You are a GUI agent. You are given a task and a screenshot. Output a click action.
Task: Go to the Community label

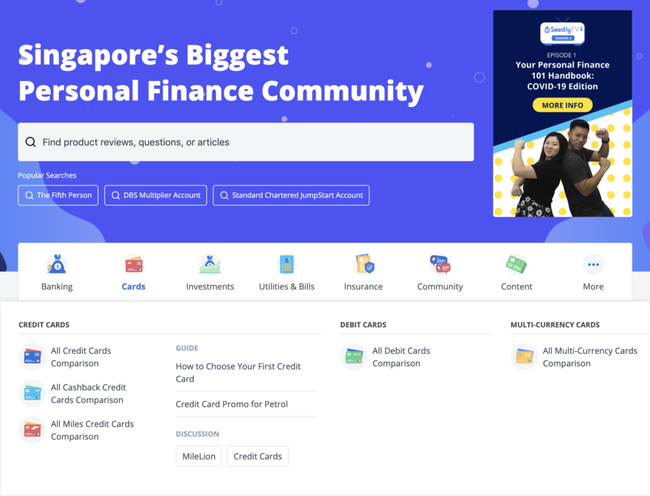[x=440, y=286]
